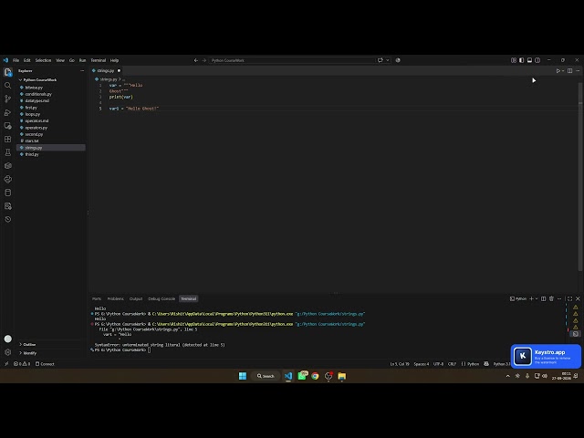Switch to the Debug Console tab

(x=162, y=298)
